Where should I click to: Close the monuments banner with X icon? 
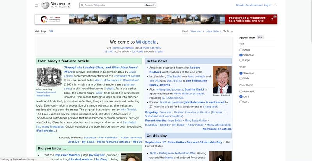tap(275, 17)
